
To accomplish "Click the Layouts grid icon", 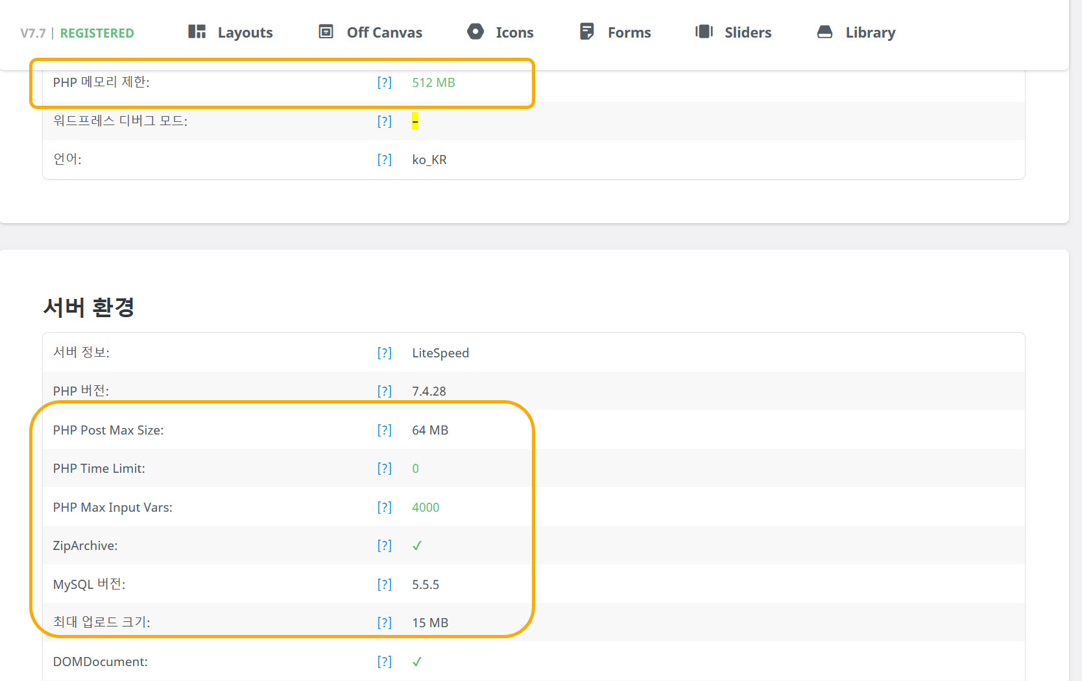I will (197, 31).
